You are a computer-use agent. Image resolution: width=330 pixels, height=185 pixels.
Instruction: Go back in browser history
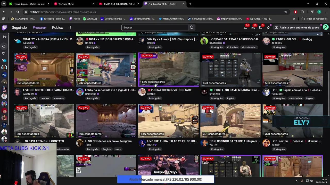(x=4, y=12)
